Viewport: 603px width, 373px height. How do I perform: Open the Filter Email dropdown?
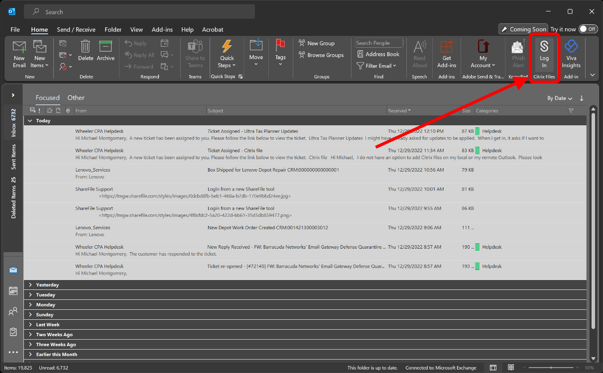(x=377, y=66)
